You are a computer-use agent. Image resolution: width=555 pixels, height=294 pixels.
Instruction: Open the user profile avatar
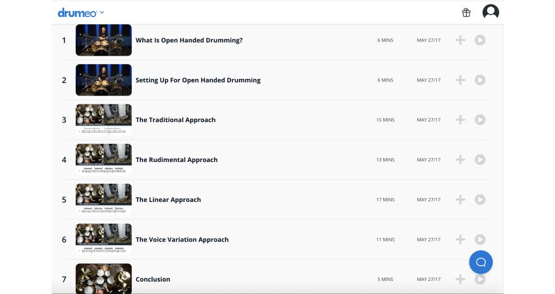tap(490, 12)
